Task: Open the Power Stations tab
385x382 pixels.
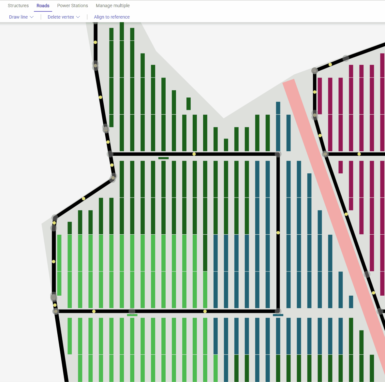Action: click(x=72, y=6)
